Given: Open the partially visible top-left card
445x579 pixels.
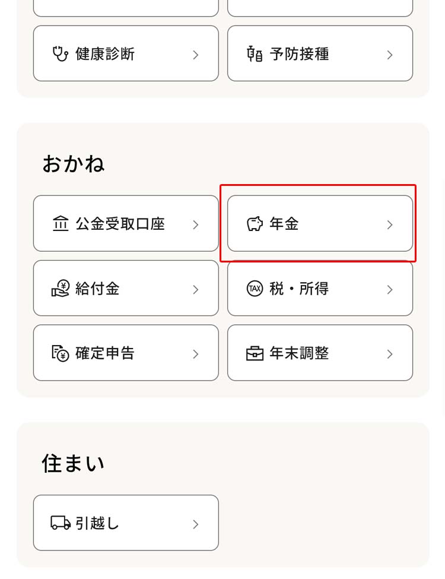Looking at the screenshot, I should tap(126, 7).
